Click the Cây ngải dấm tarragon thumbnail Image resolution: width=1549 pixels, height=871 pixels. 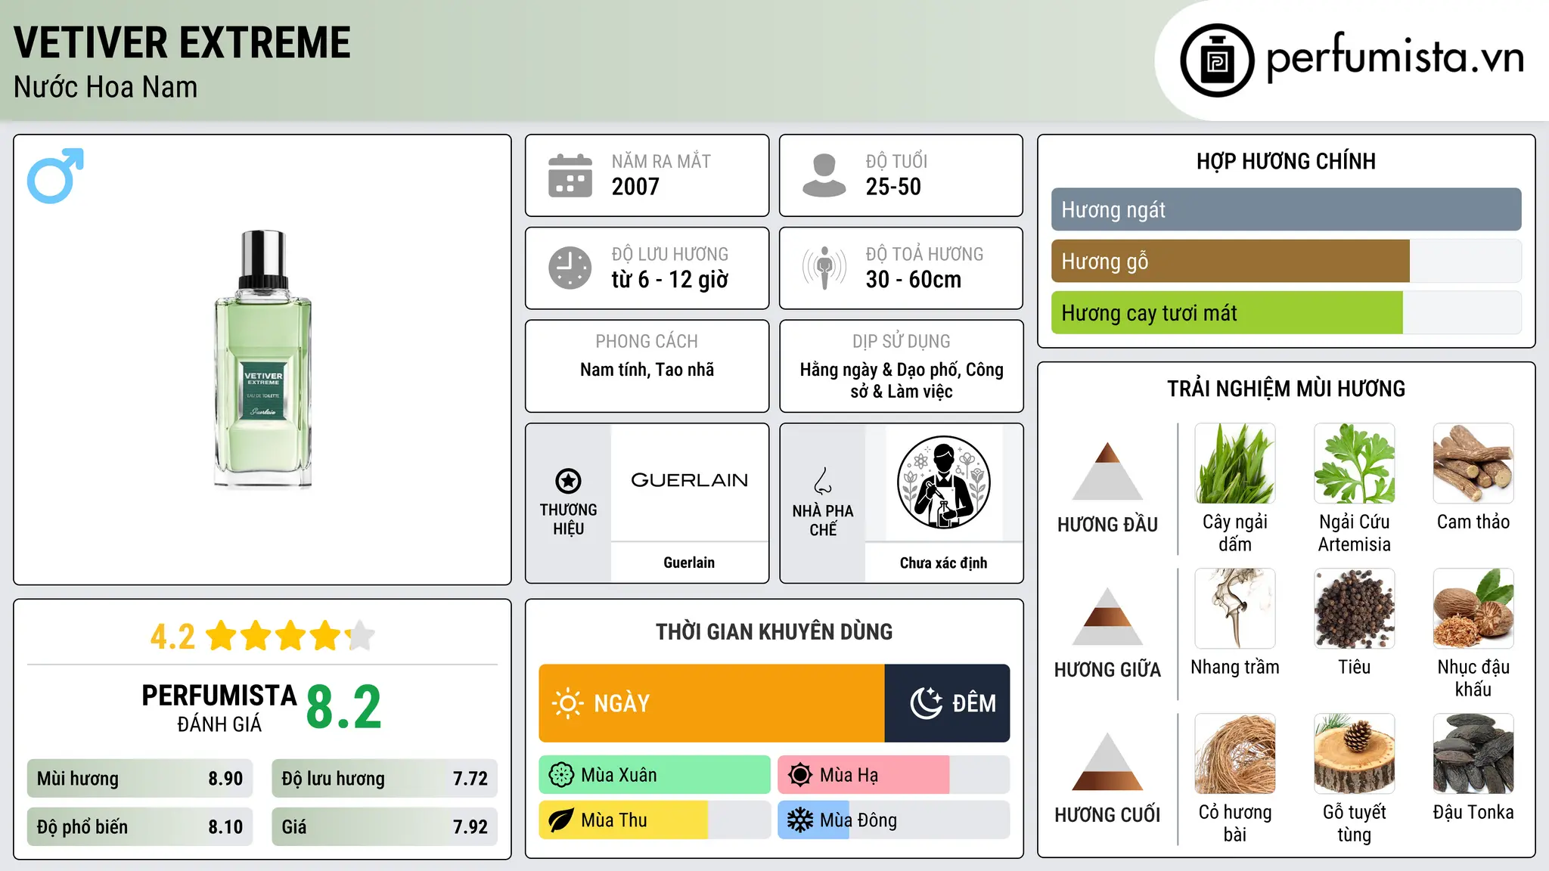[1235, 463]
